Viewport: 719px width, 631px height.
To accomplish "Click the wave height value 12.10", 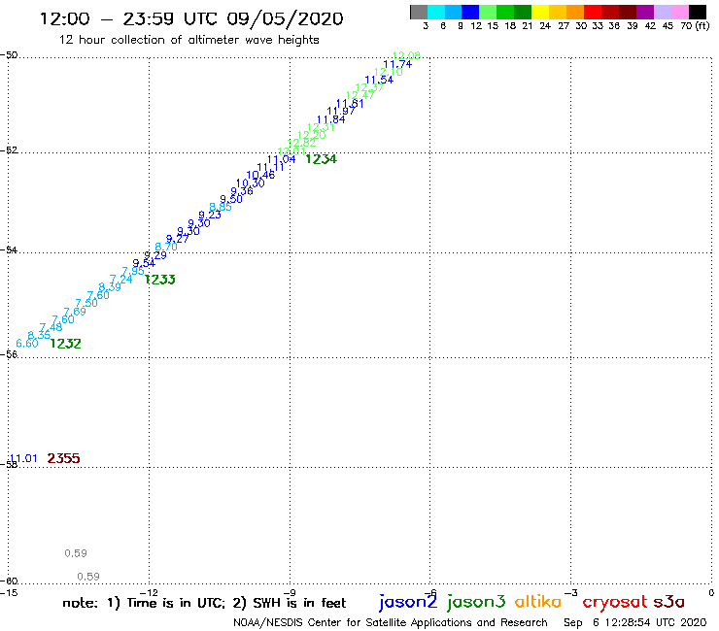I will point(389,72).
